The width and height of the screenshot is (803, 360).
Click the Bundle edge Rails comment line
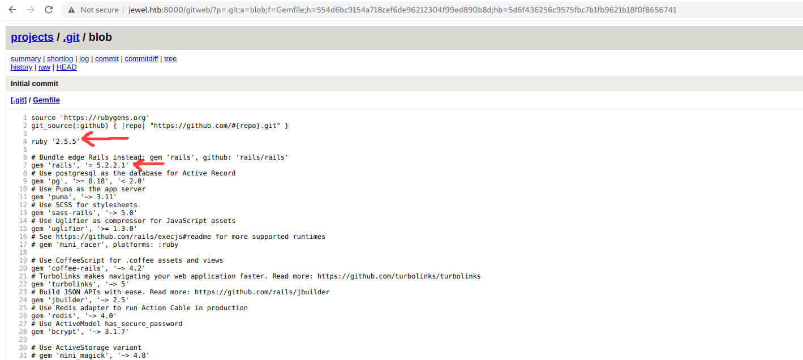pyautogui.click(x=160, y=157)
